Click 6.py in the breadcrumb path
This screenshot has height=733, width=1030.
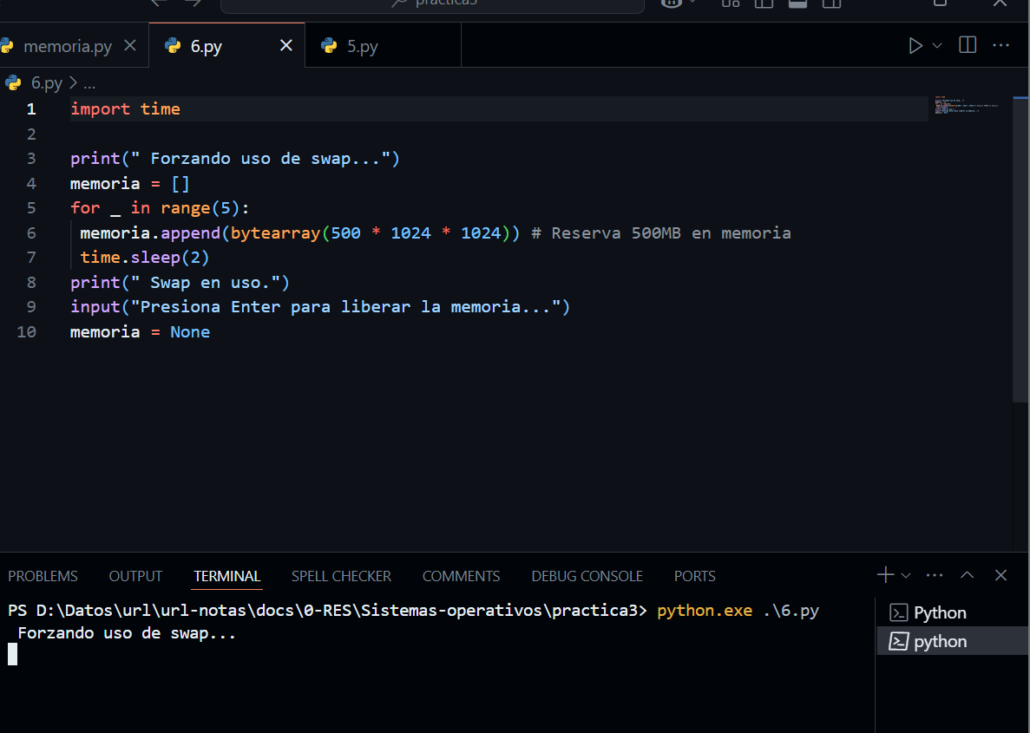46,83
